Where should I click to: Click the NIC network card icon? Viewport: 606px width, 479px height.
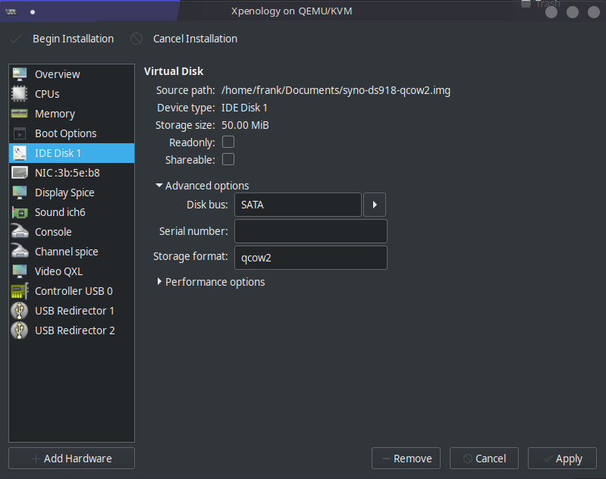19,173
